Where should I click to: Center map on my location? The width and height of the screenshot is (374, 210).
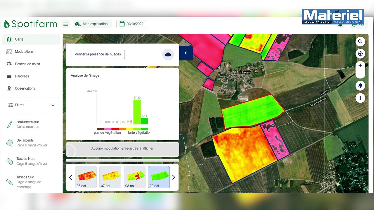point(360,54)
